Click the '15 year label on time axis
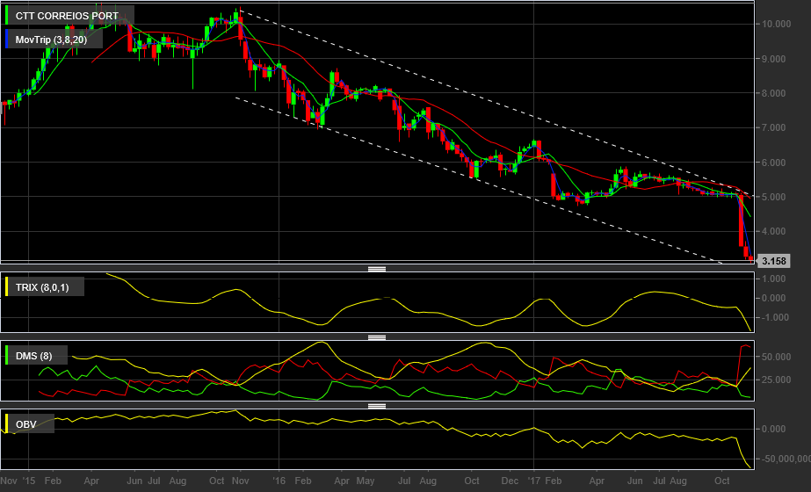Screen dimensions: 811x492 [x=28, y=481]
